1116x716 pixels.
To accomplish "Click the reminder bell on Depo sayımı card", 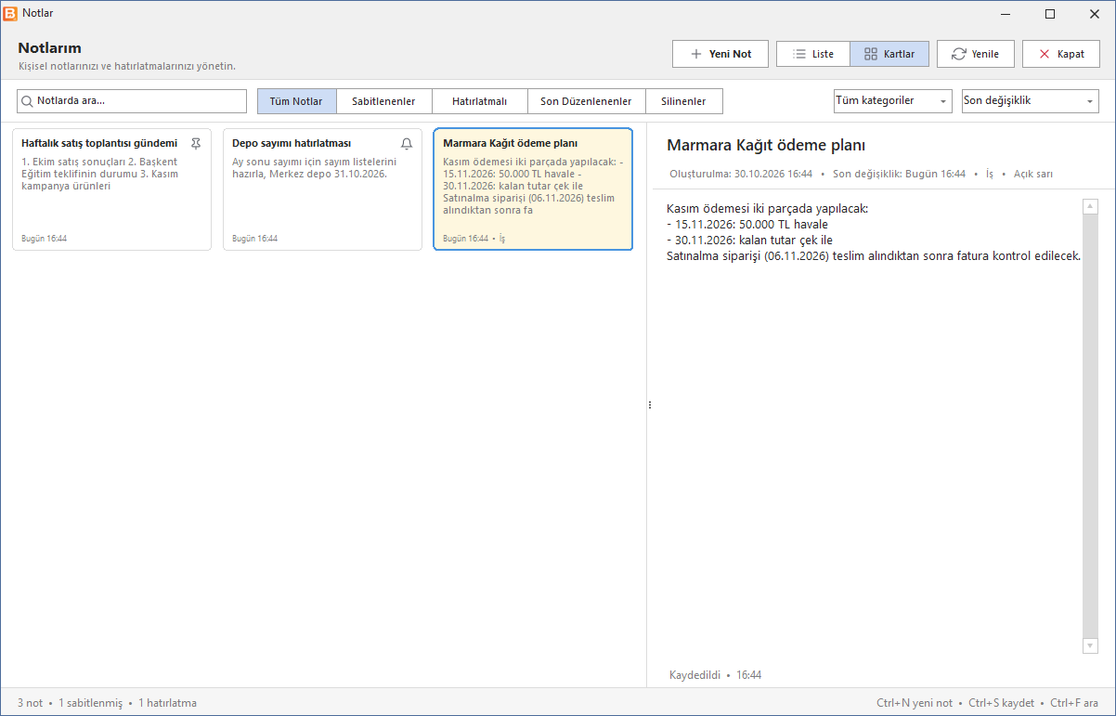I will pos(406,144).
